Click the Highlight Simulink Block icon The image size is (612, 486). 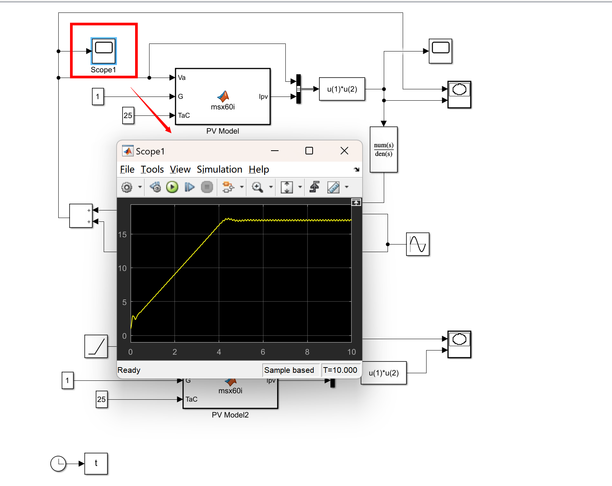tap(228, 187)
